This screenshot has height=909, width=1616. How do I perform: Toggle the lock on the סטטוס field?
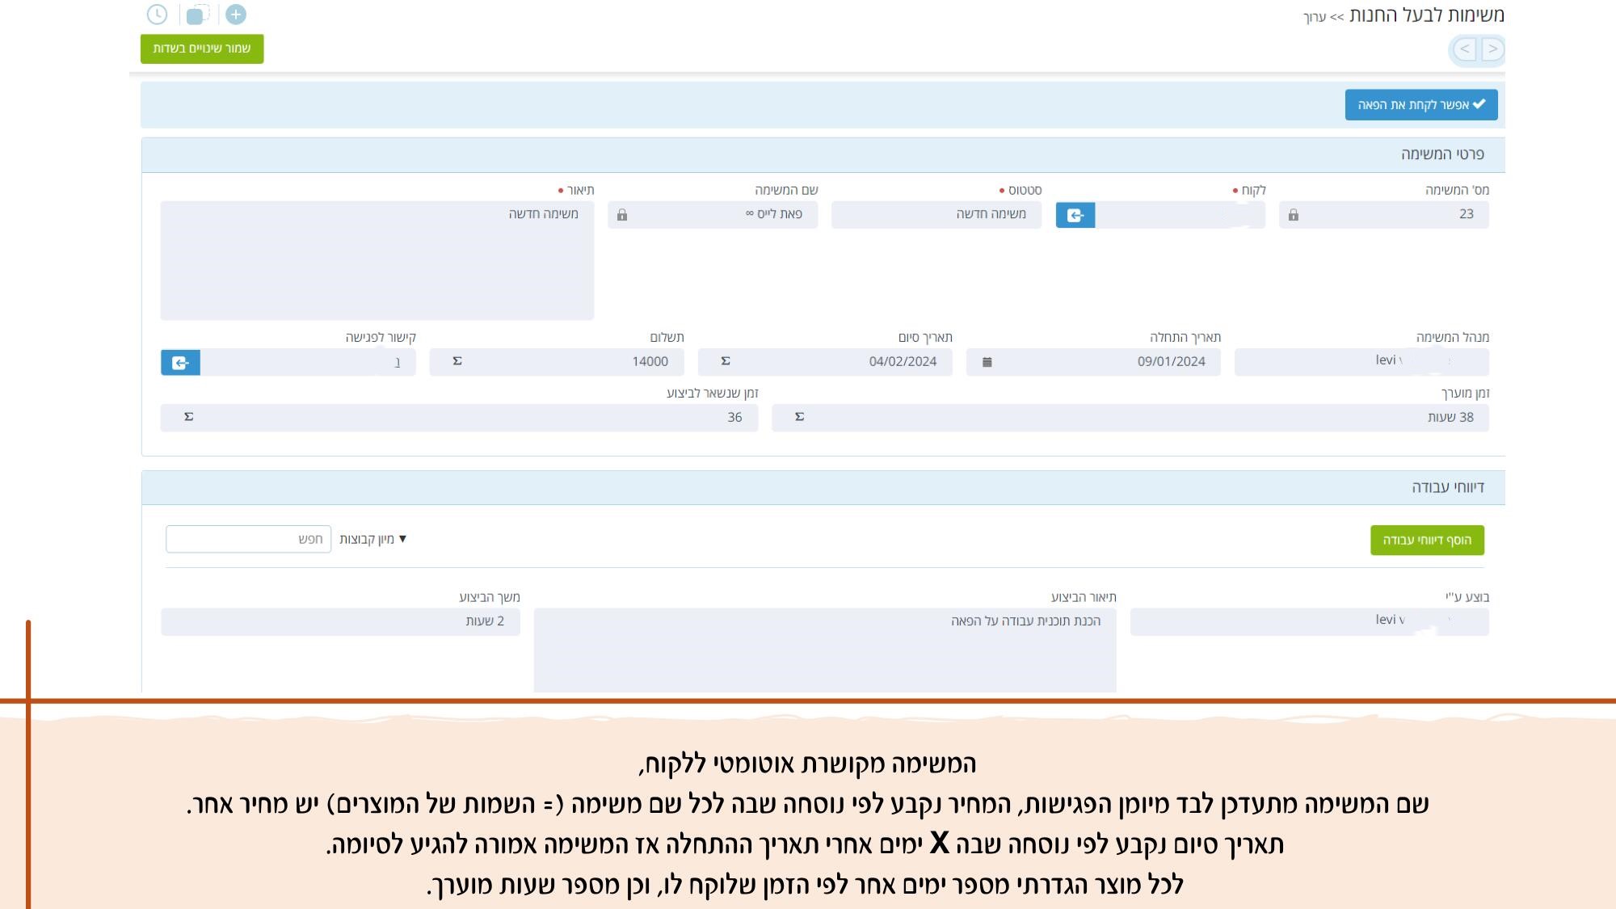(622, 215)
